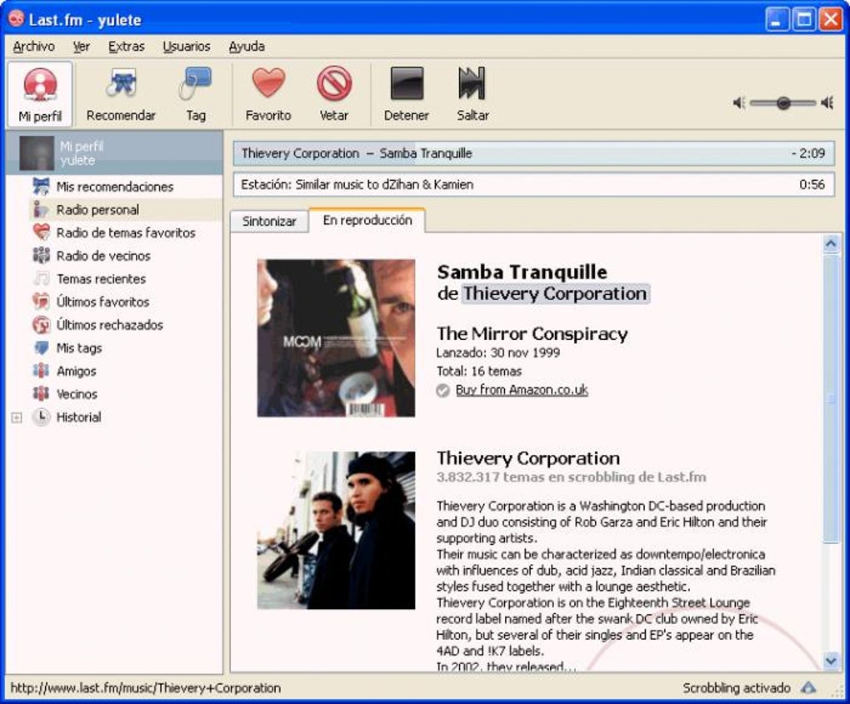This screenshot has height=704, width=850.
Task: Click the scrollbar down arrow
Action: point(831,661)
